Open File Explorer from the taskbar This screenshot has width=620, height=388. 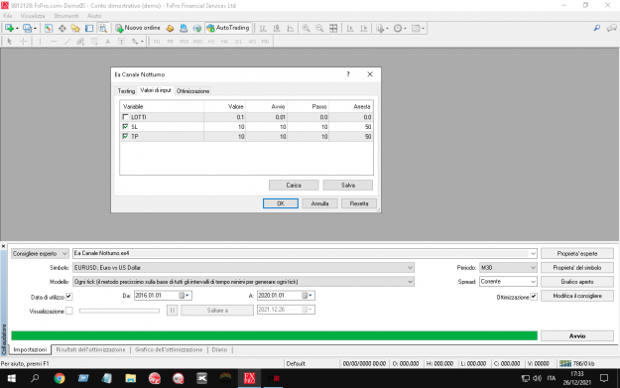131,378
